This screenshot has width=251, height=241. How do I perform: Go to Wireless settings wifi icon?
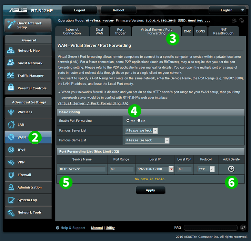(11, 112)
